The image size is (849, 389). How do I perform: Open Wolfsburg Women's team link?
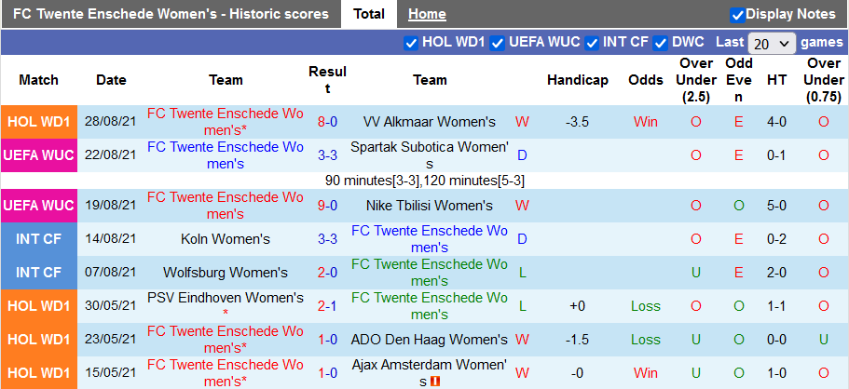tap(226, 273)
